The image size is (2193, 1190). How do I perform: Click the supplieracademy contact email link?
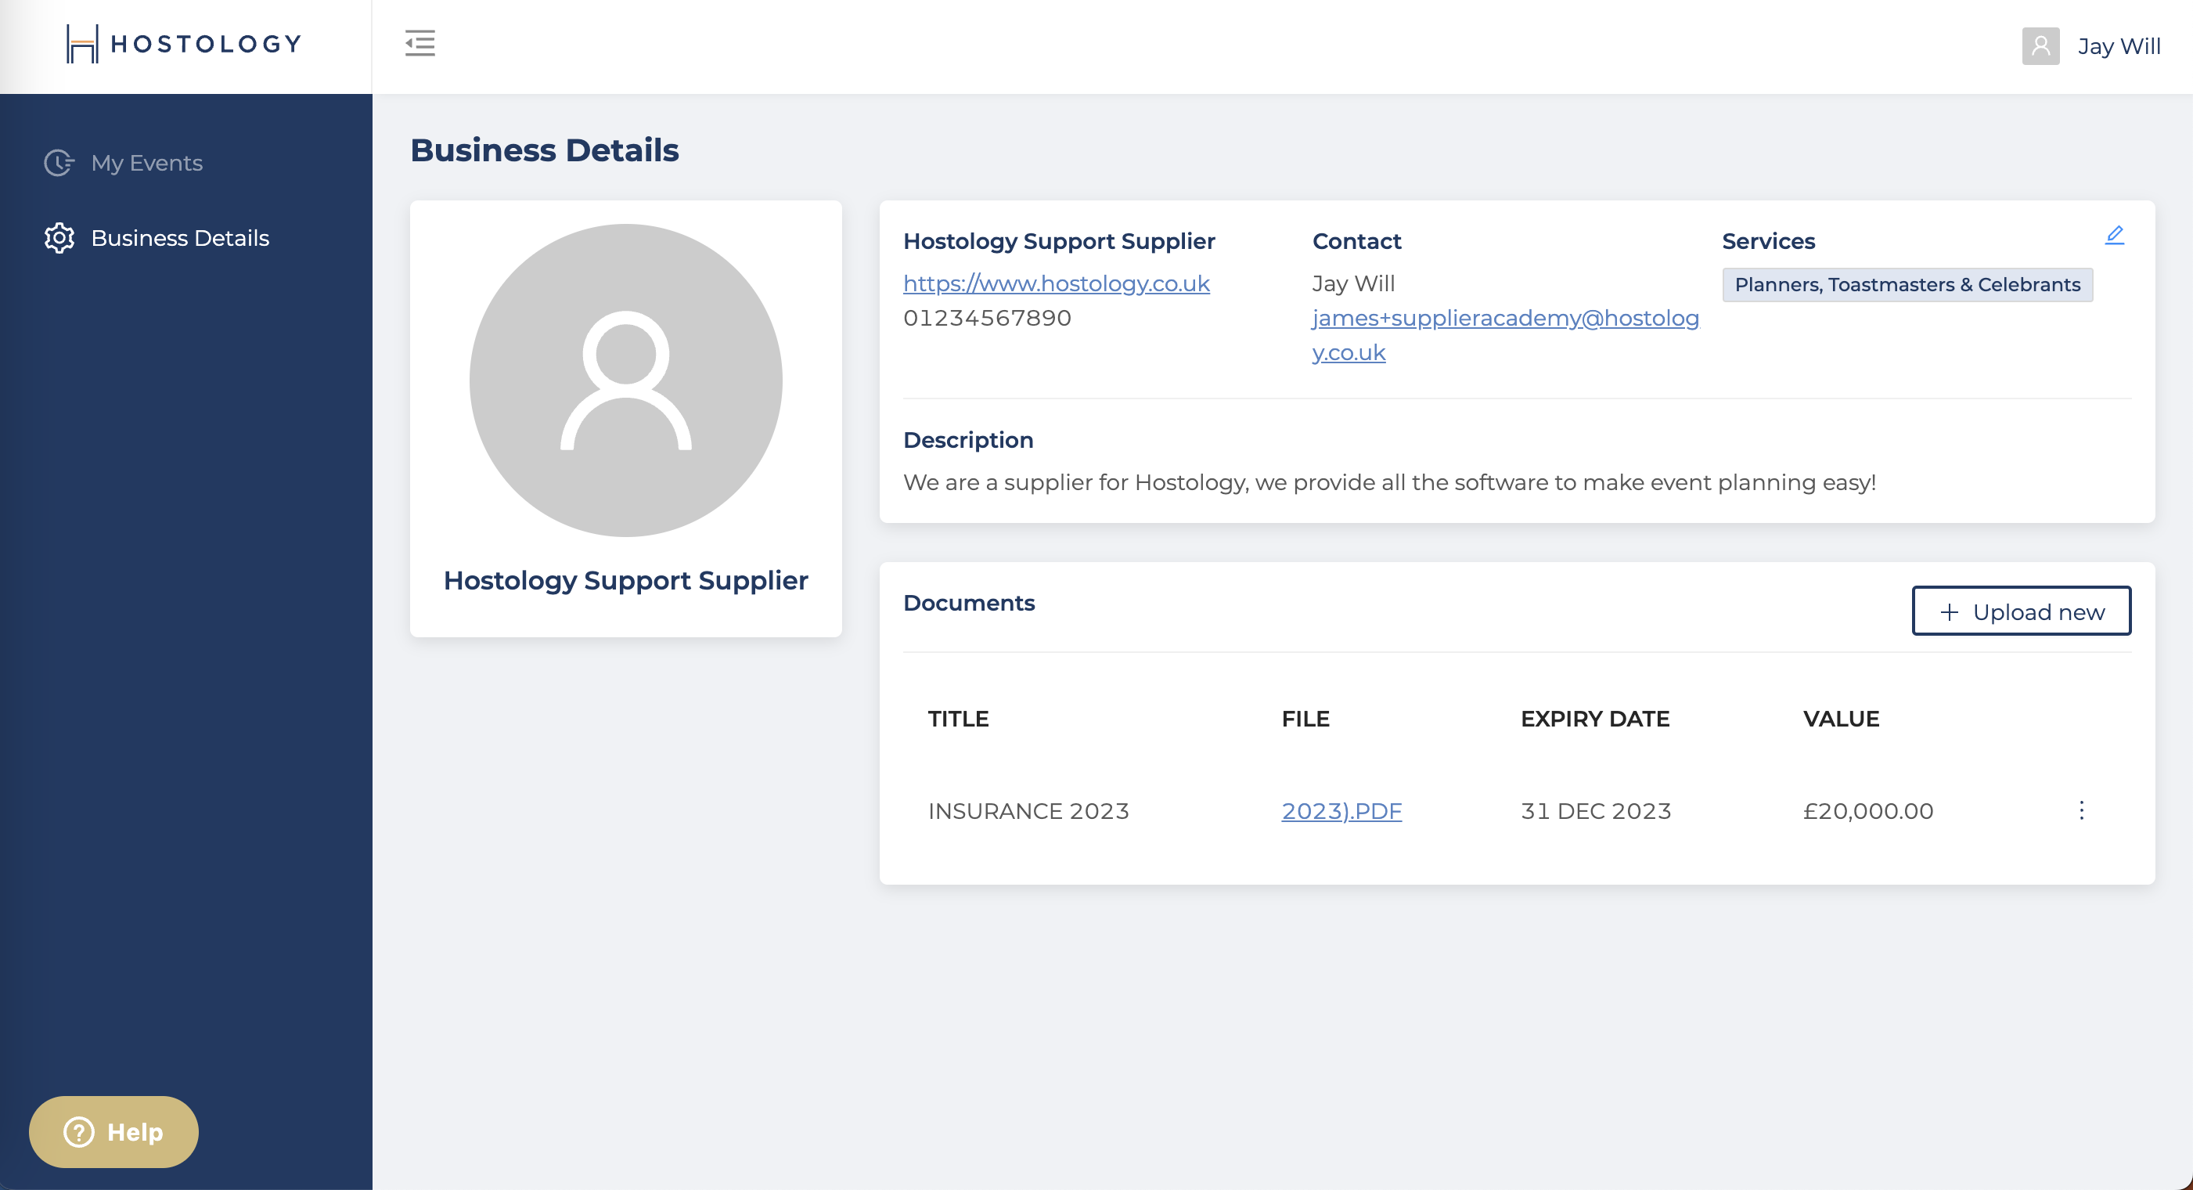(1504, 318)
